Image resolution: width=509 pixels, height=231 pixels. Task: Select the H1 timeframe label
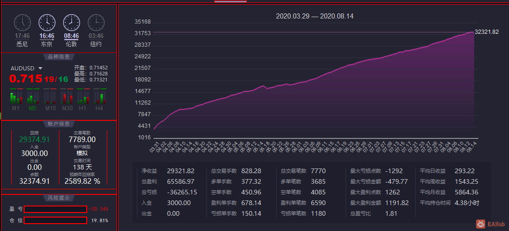[x=83, y=108]
